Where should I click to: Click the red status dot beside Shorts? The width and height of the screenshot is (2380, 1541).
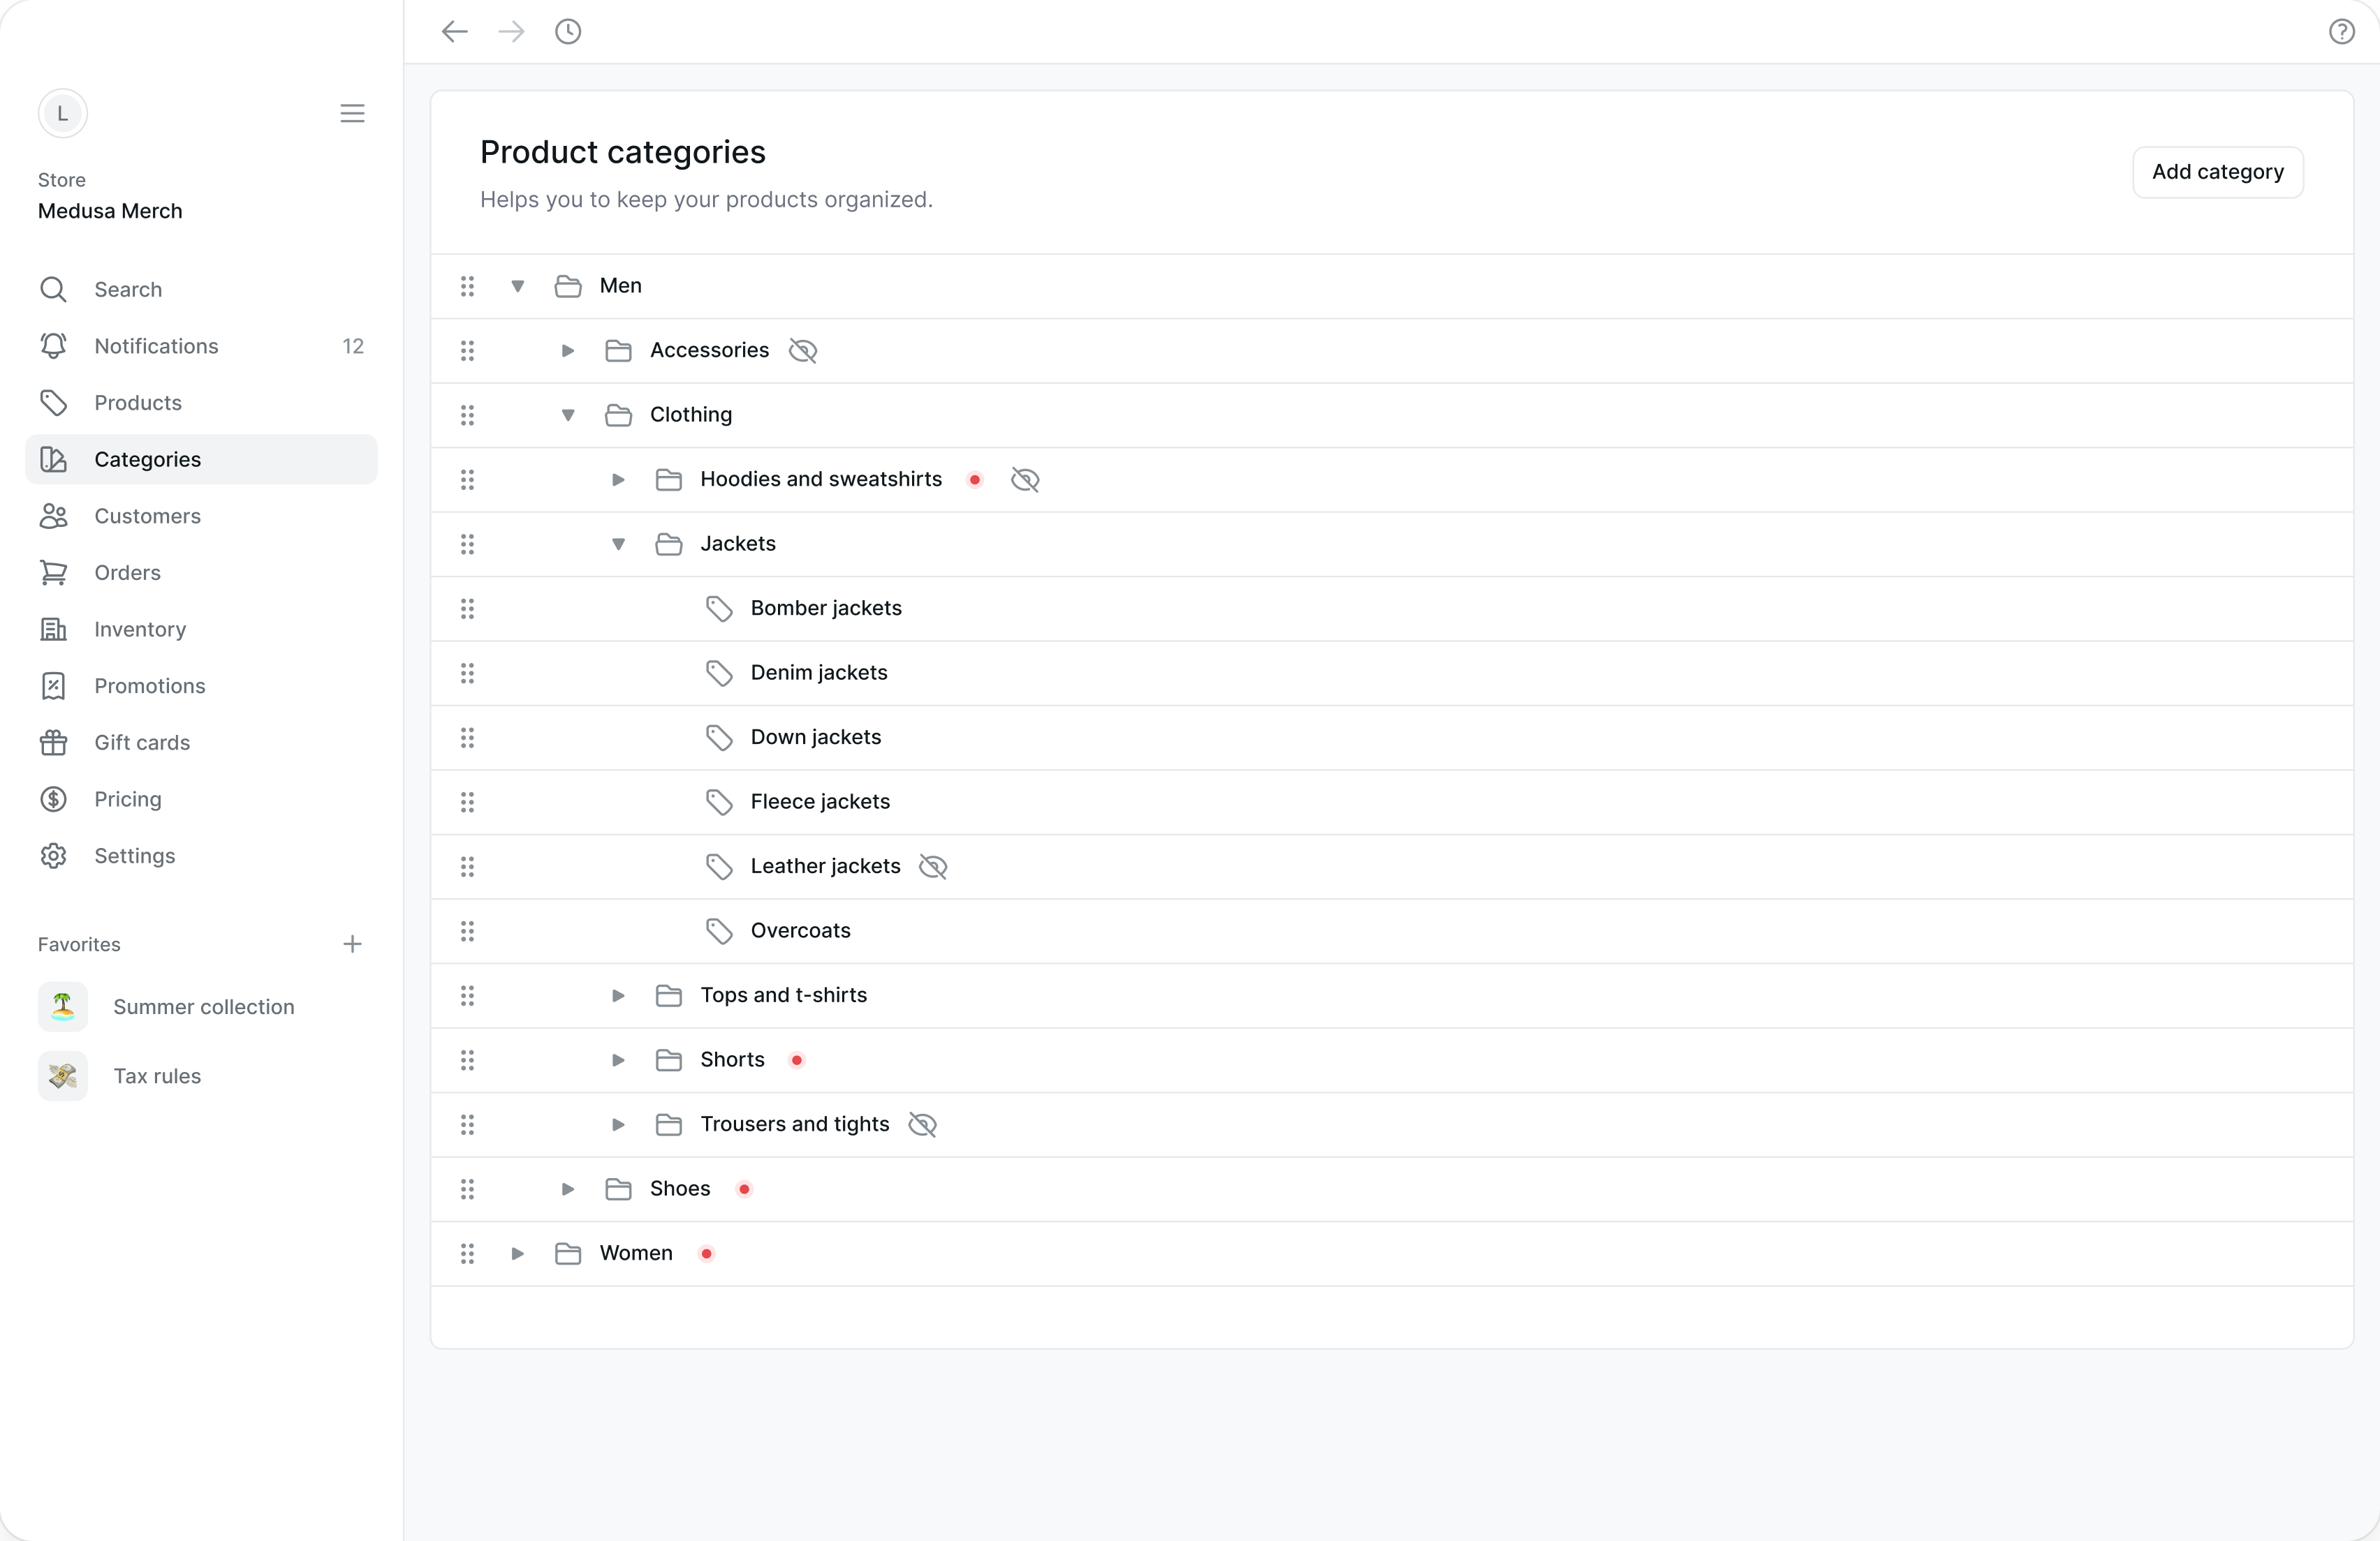click(x=797, y=1060)
